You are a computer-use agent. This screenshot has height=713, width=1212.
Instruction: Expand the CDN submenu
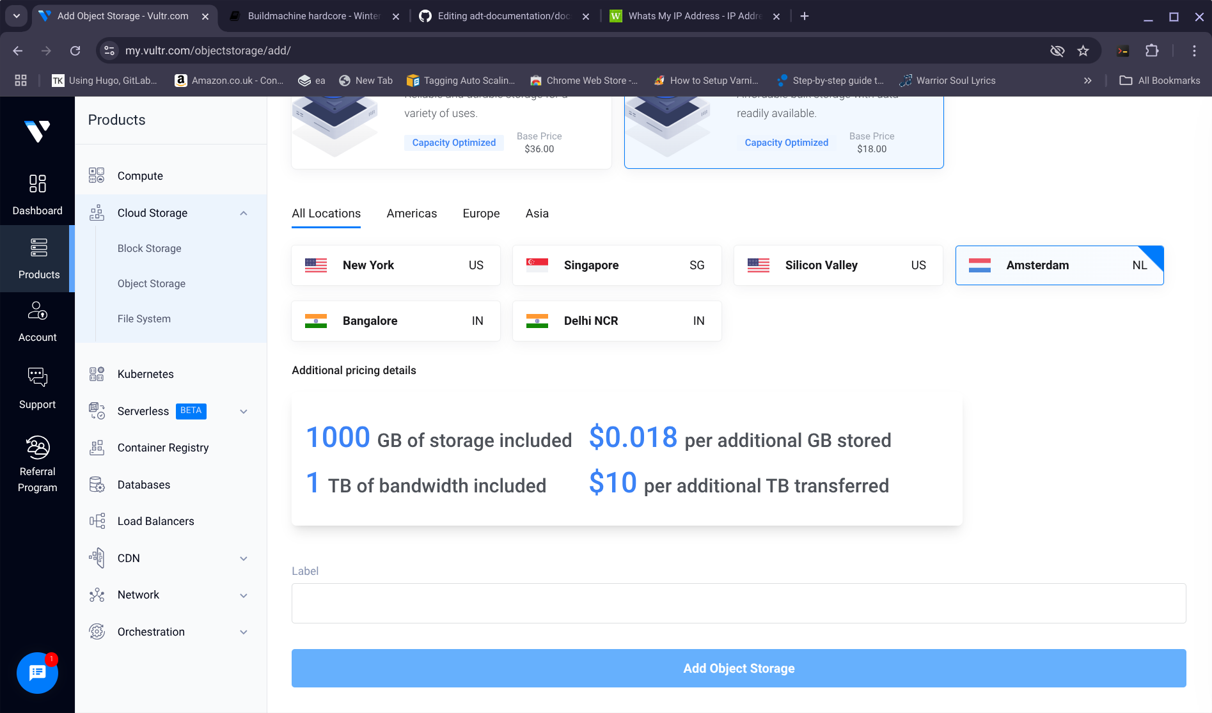(244, 558)
